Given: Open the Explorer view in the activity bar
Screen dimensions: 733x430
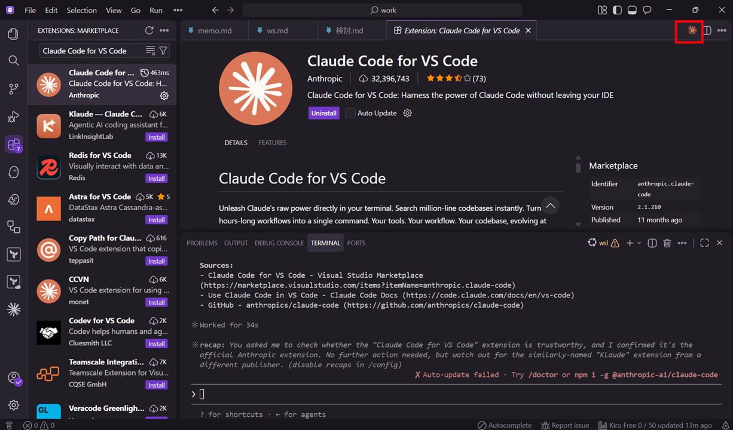Looking at the screenshot, I should [13, 34].
